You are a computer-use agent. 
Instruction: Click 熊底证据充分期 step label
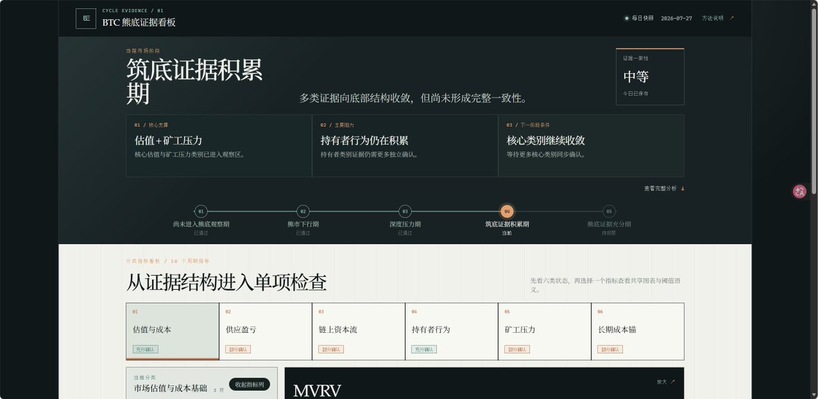609,224
